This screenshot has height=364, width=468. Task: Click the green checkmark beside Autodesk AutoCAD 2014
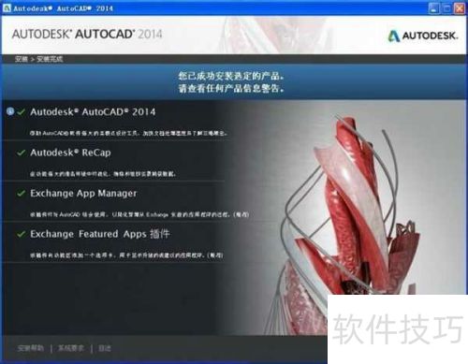(x=21, y=111)
